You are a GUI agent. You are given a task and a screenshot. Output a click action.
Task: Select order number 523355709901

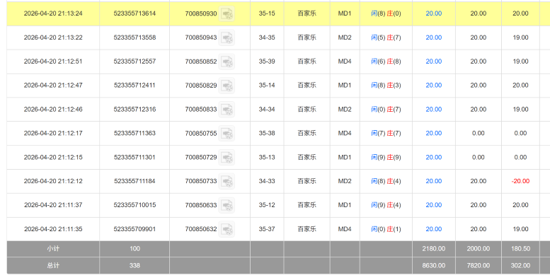click(x=134, y=229)
